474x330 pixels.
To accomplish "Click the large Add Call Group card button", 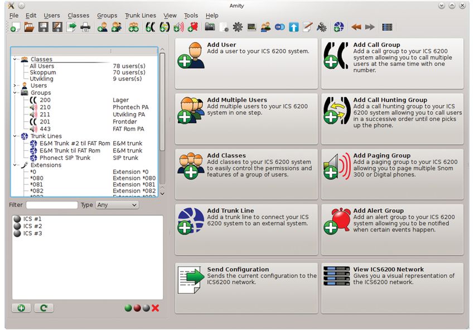I will [393, 64].
